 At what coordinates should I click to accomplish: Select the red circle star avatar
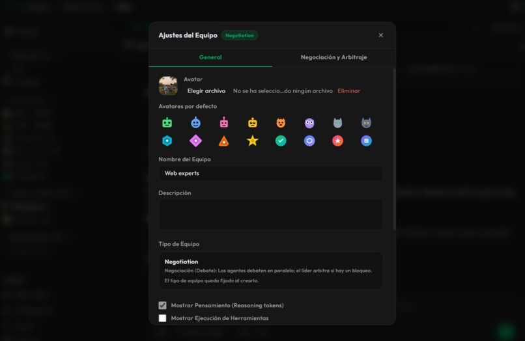click(338, 141)
